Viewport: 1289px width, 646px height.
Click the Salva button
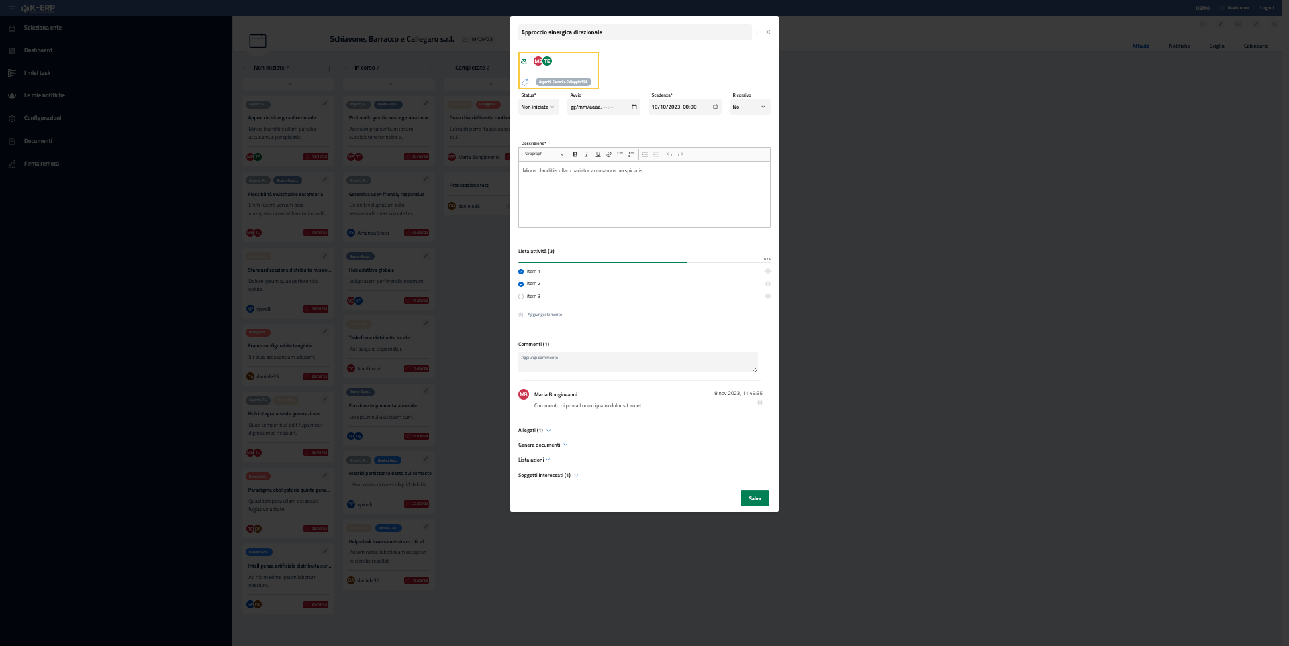point(755,498)
